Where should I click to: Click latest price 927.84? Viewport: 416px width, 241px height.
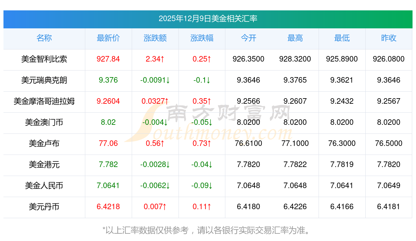pos(108,59)
